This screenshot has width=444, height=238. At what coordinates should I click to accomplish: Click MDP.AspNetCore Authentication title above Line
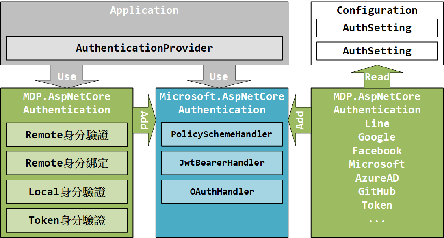pos(377,103)
